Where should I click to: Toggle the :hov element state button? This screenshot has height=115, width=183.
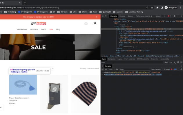click(166, 62)
